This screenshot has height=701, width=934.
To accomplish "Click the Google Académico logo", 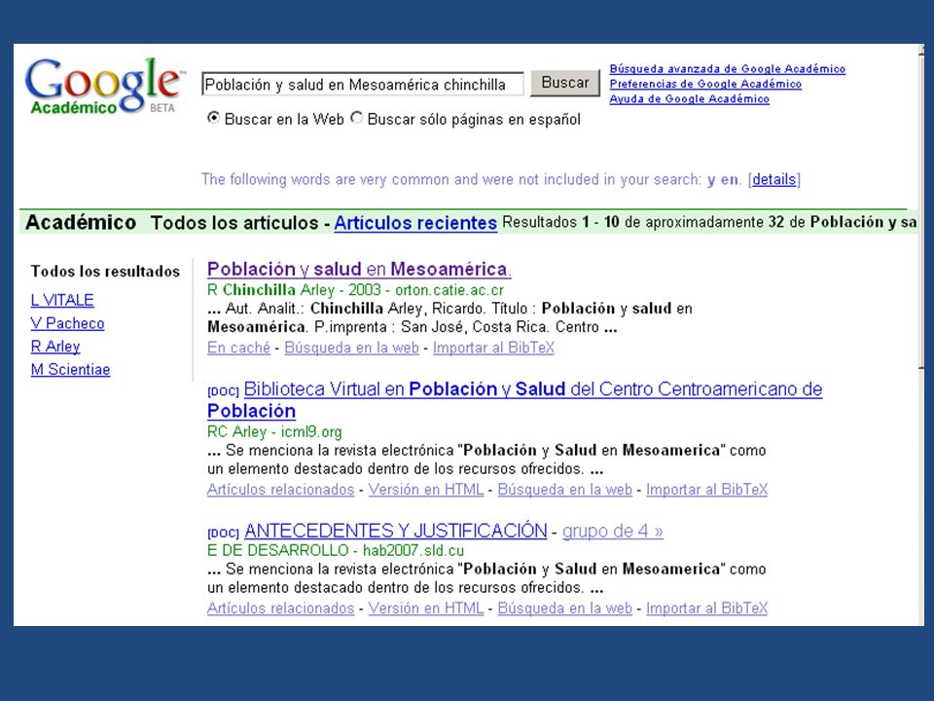I will [103, 86].
